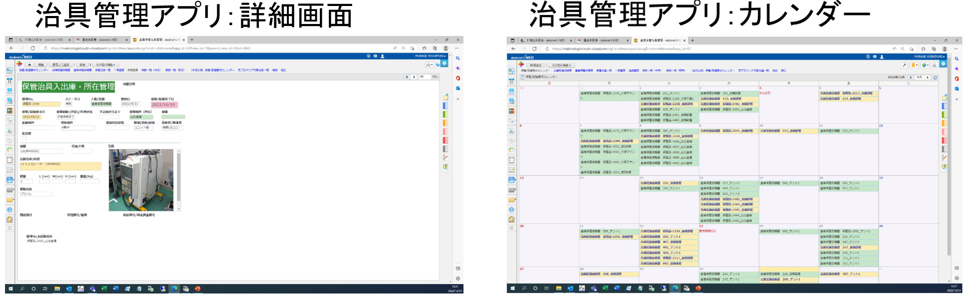Image resolution: width=969 pixels, height=298 pixels.
Task: Click 複写して追加 button in detail screen
Action: (61, 65)
